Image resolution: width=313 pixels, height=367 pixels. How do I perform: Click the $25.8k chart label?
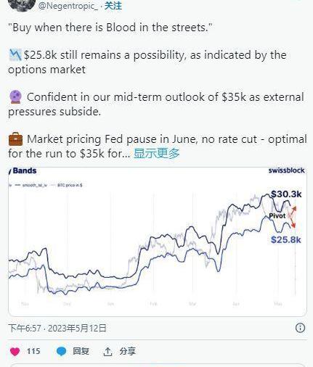click(286, 239)
